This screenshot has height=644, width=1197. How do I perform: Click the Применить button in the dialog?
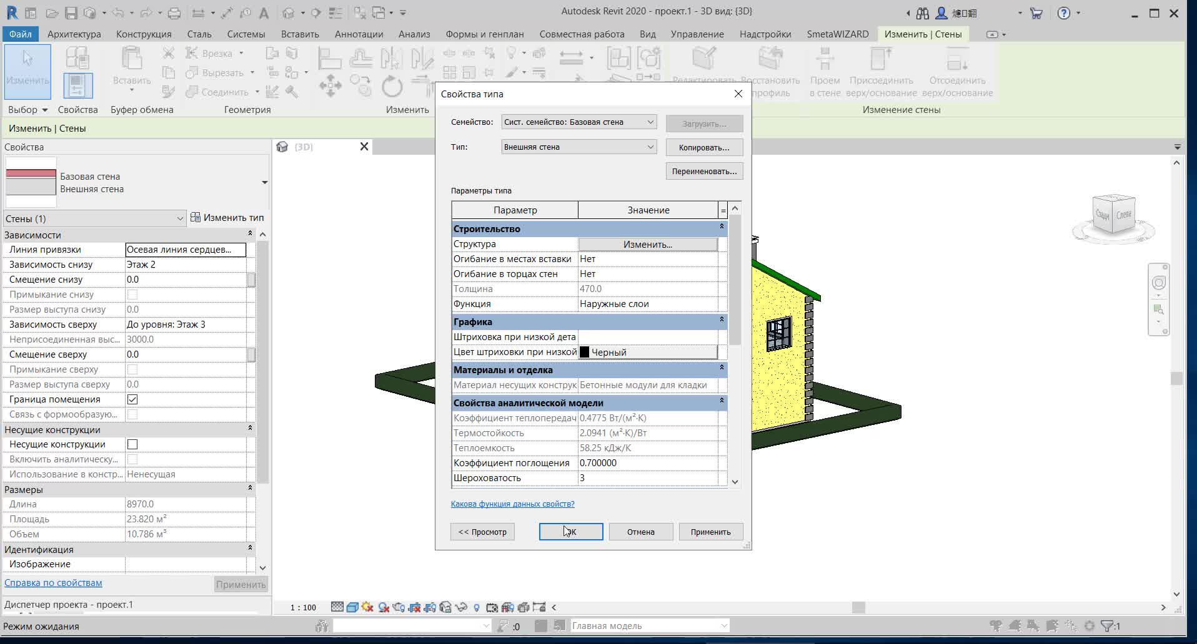tap(711, 532)
